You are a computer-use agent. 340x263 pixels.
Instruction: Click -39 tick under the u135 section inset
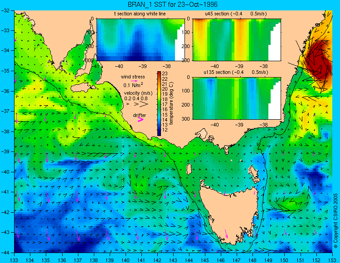239,125
